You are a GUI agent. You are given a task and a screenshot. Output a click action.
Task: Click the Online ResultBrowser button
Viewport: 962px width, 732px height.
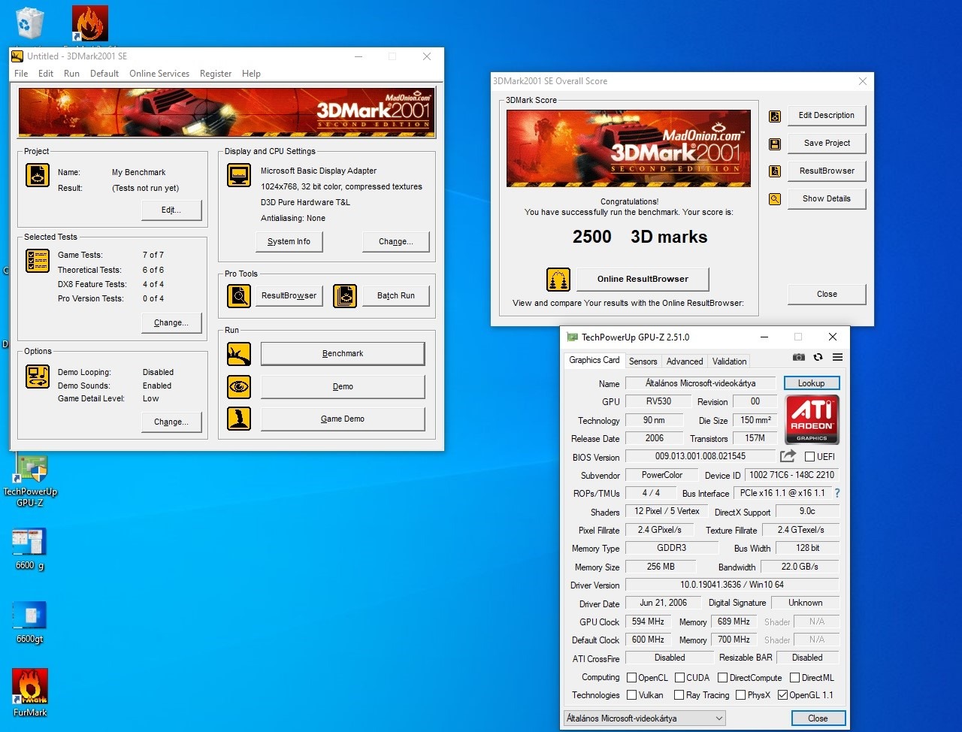pyautogui.click(x=643, y=279)
